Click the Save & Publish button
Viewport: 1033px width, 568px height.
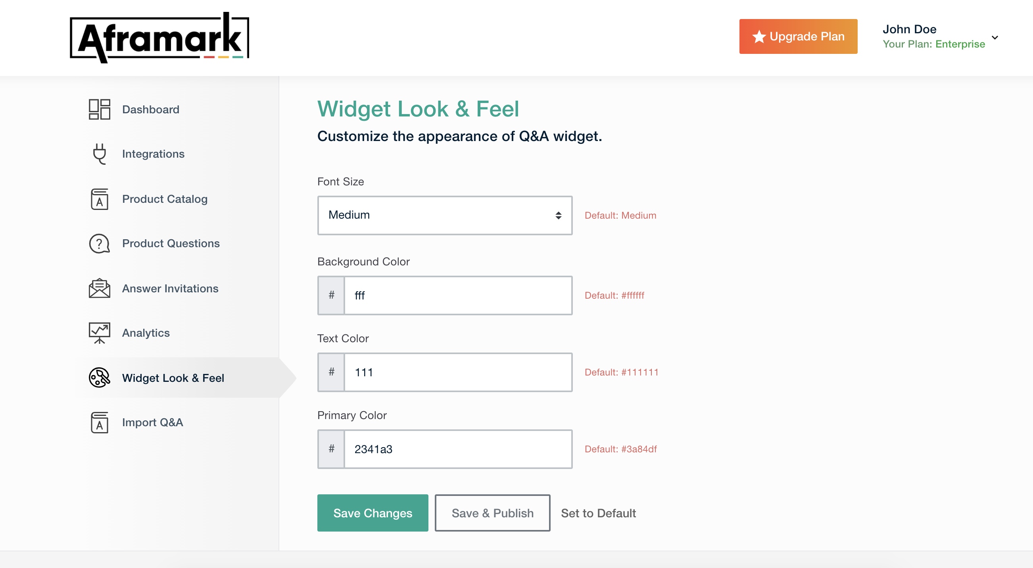pyautogui.click(x=492, y=513)
